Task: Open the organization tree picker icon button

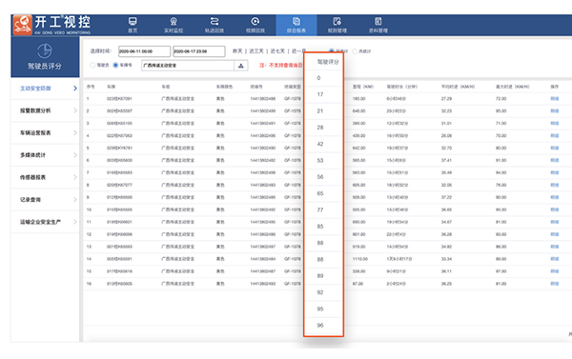Action: pyautogui.click(x=241, y=66)
